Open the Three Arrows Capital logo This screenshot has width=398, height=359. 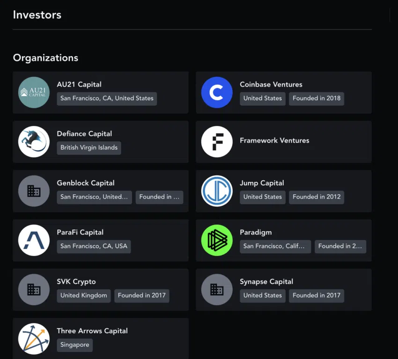[x=34, y=339]
